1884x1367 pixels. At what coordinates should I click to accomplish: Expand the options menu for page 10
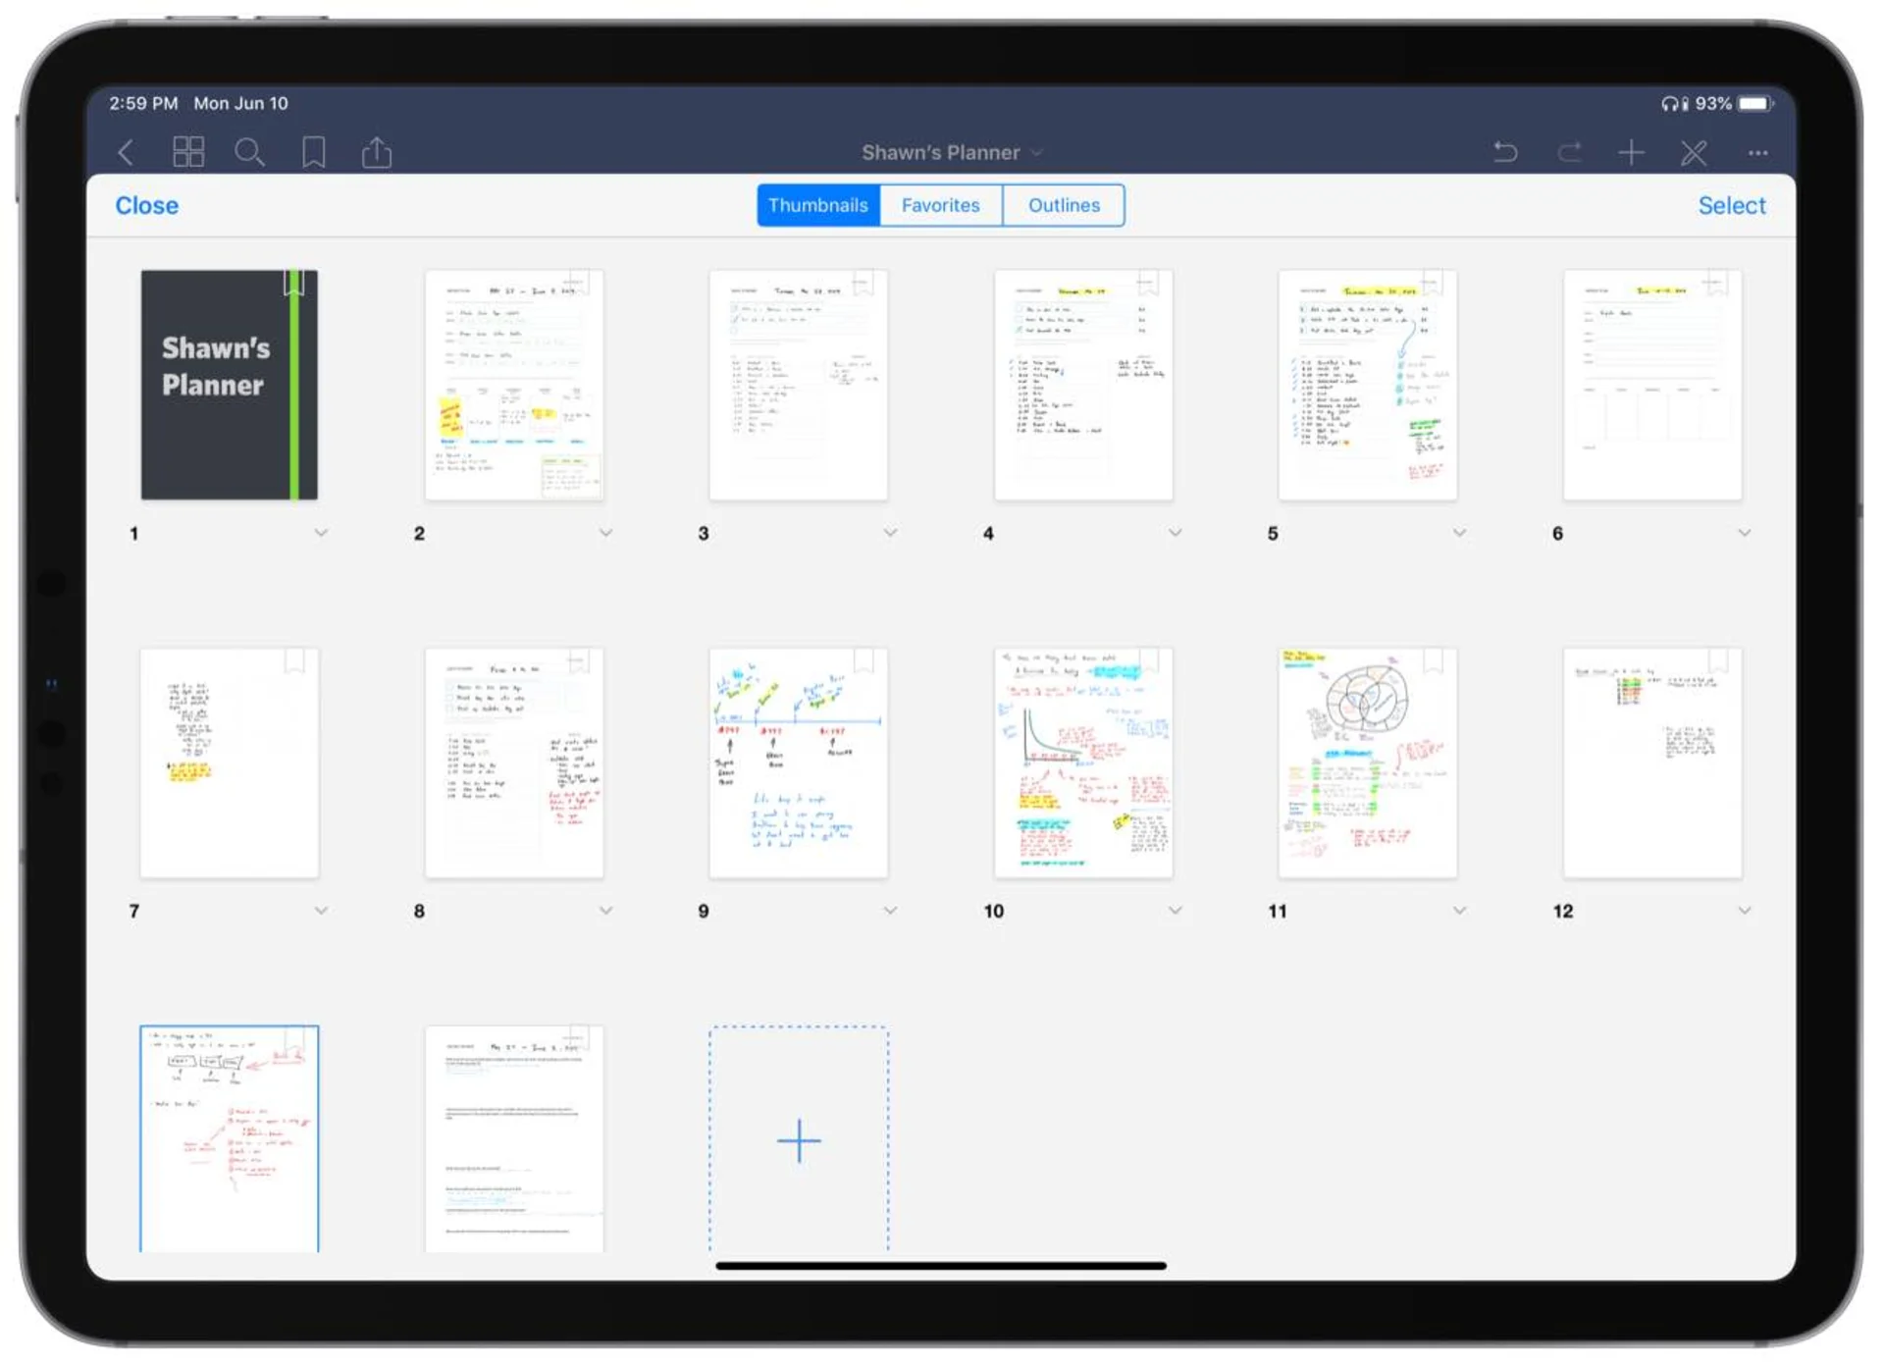tap(1174, 910)
